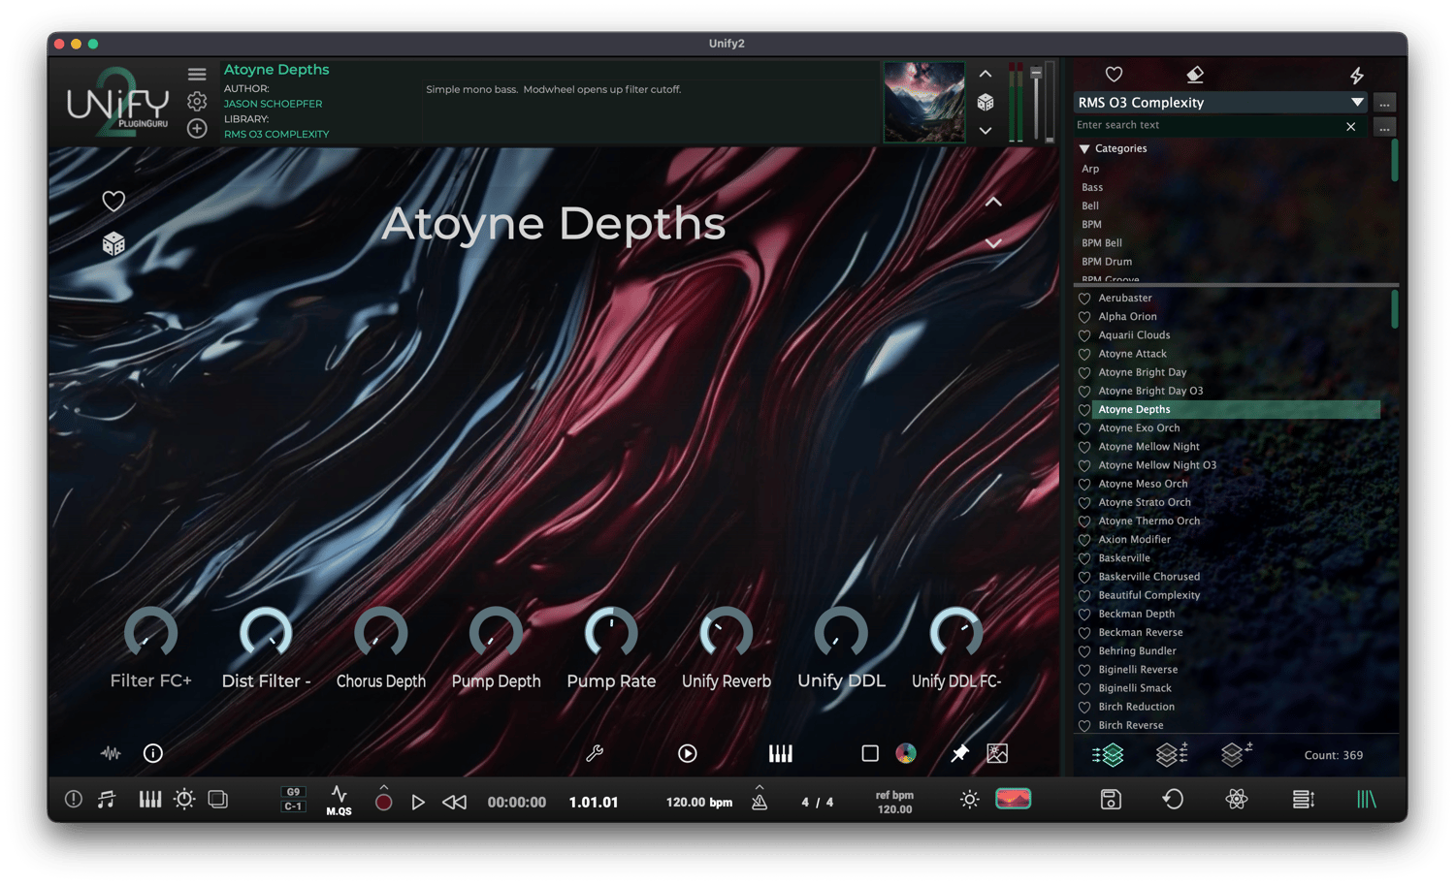Screen dimensions: 1455x885
Task: Click the master volume slider handle
Action: [1036, 74]
